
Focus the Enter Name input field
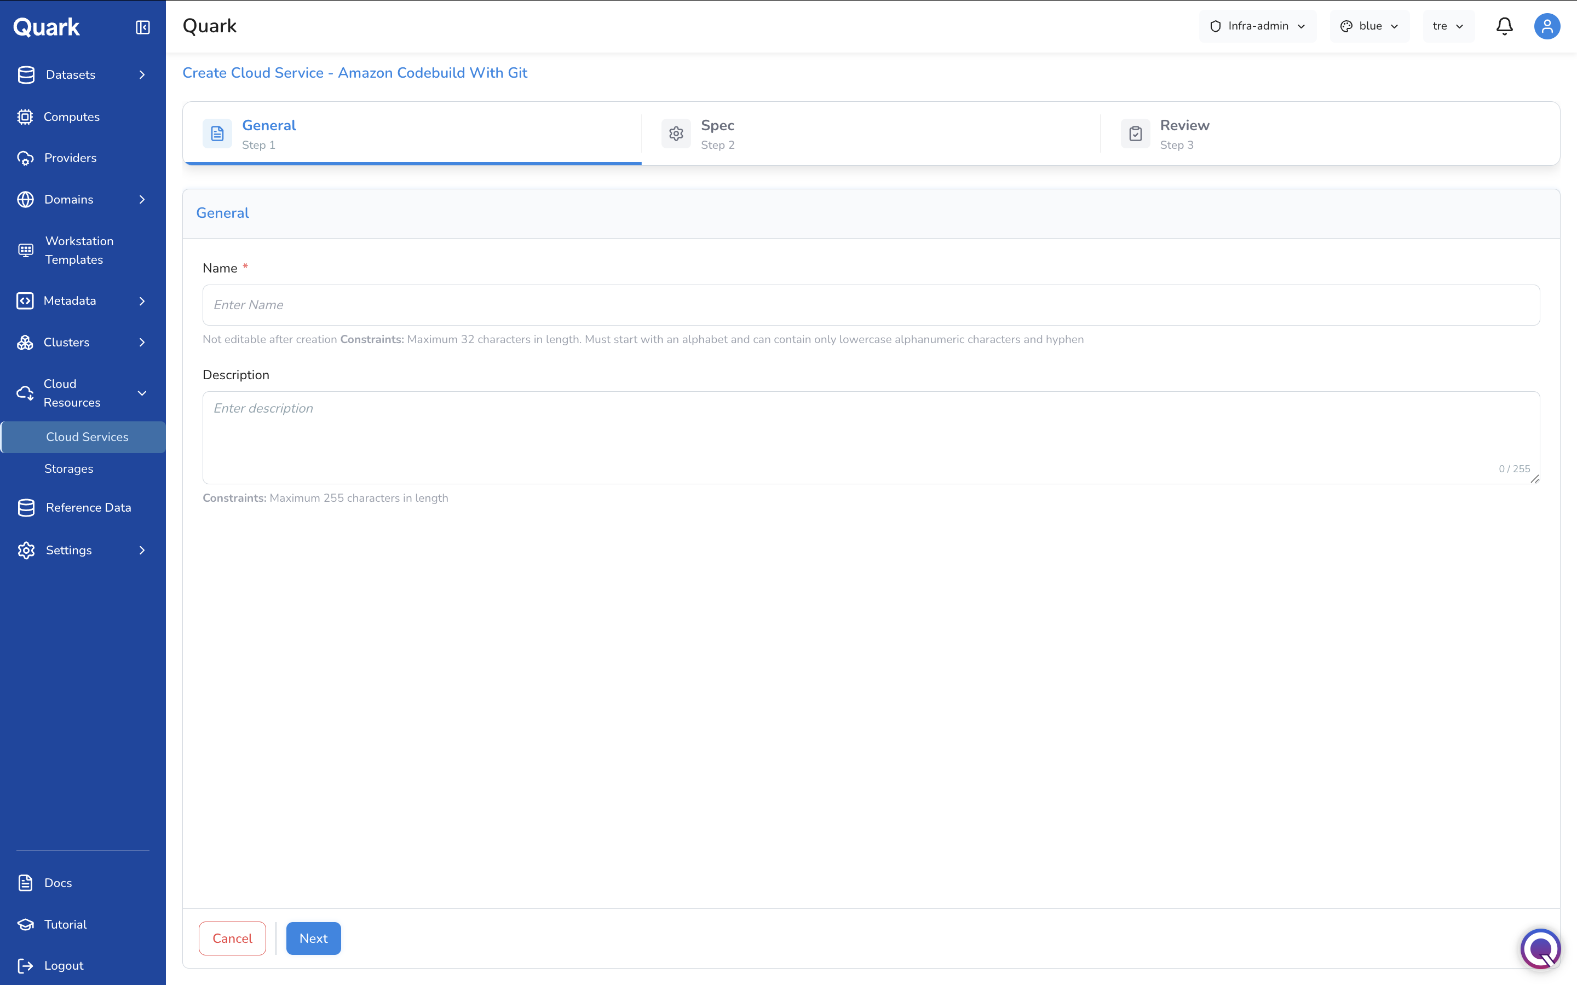871,305
